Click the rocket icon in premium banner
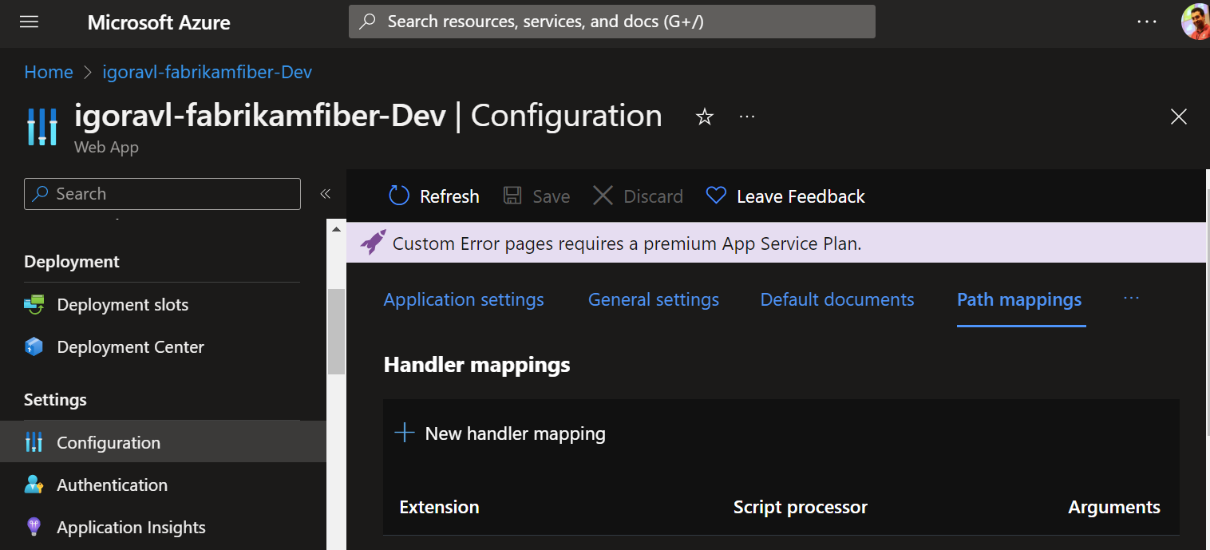Viewport: 1210px width, 550px height. [373, 242]
